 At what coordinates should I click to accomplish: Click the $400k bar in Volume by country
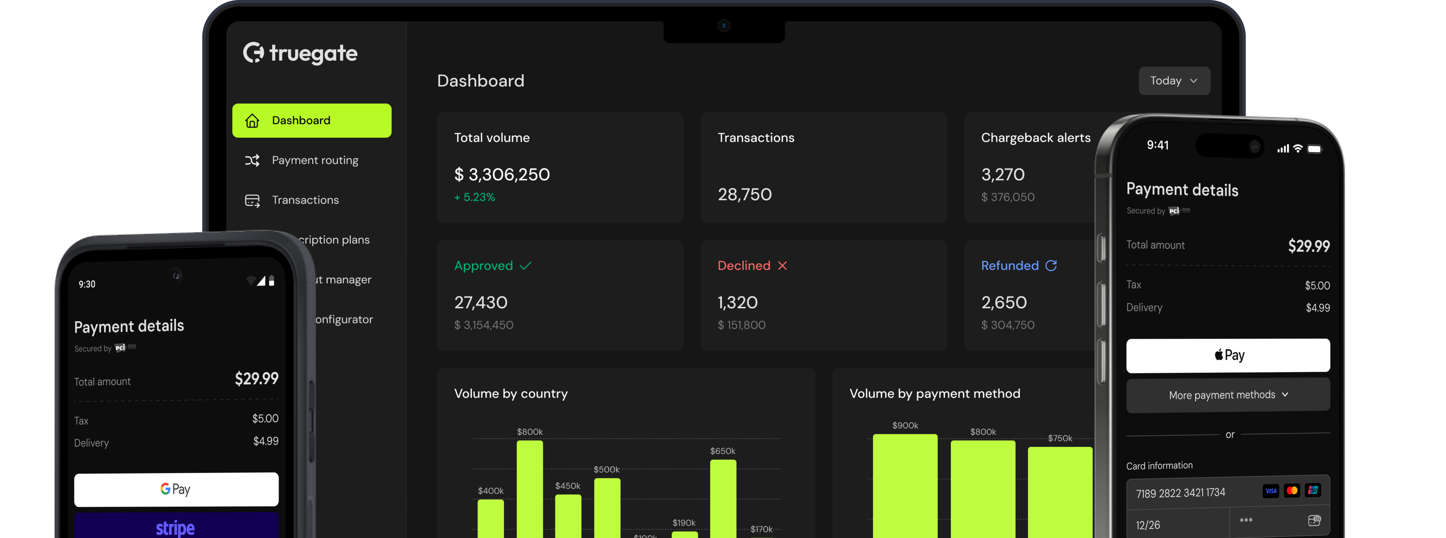(x=491, y=519)
